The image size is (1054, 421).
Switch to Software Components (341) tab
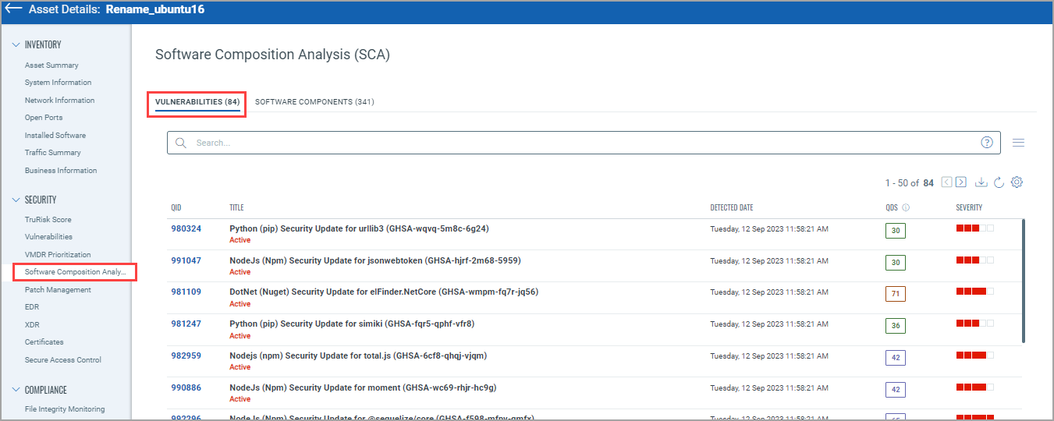(314, 102)
